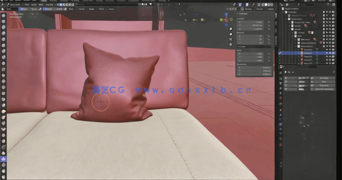Switch to the Tool tab in the sidebar

(276, 23)
